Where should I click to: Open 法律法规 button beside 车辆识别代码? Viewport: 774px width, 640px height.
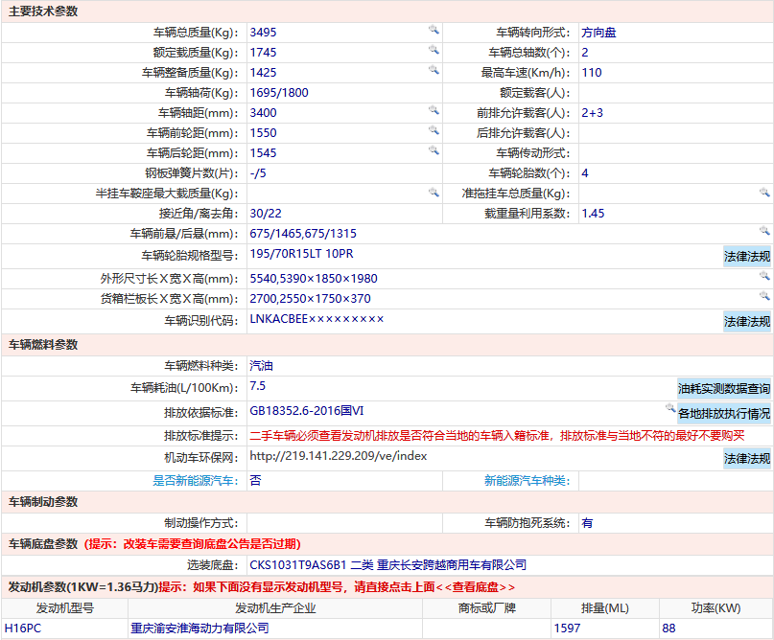(747, 322)
